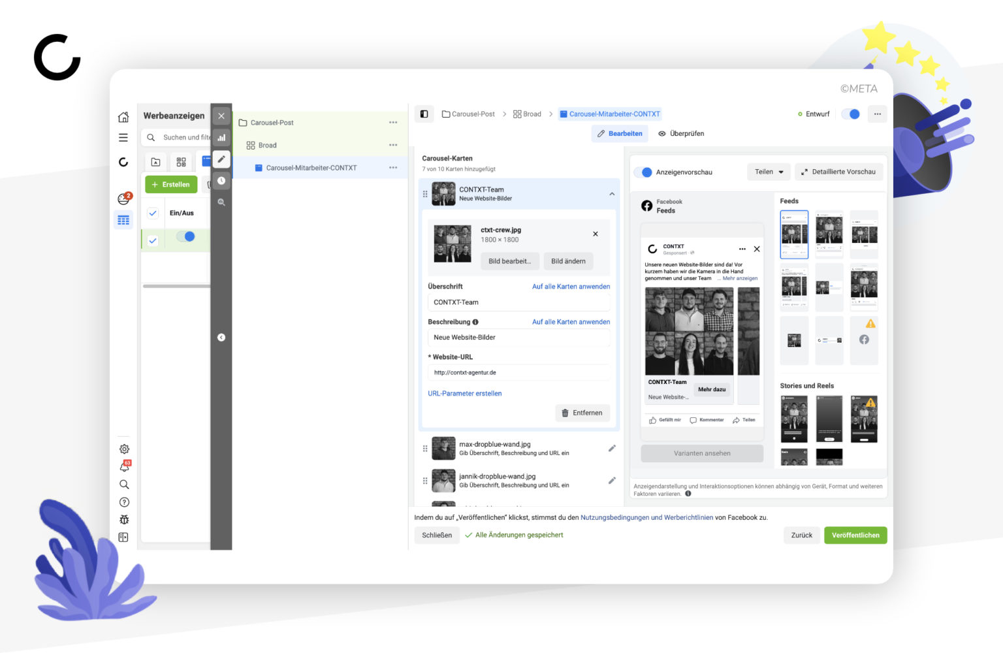Select the pencil edit tool in the vertical toolbar
1003x653 pixels.
[x=221, y=159]
